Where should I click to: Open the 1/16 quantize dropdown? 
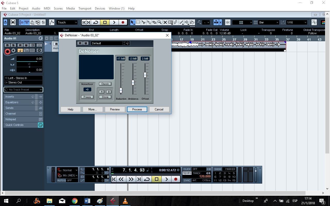pyautogui.click(x=296, y=22)
